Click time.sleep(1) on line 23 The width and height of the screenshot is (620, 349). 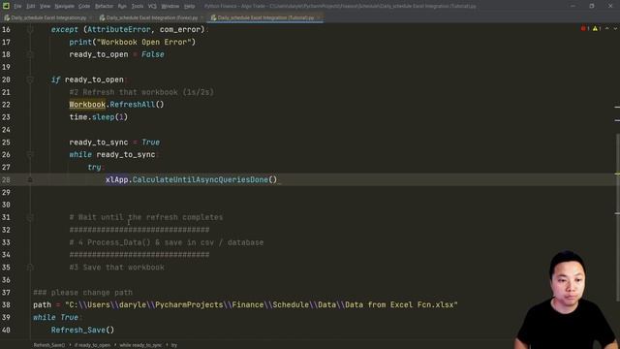99,117
